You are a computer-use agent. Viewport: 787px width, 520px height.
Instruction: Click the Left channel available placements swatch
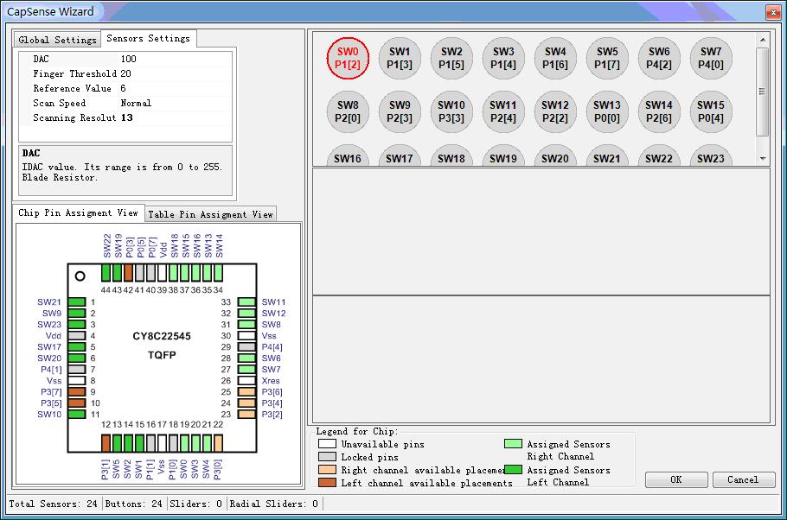[x=327, y=482]
